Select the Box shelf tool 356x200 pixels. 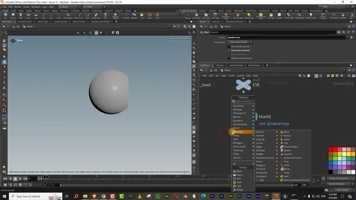pyautogui.click(x=6, y=16)
